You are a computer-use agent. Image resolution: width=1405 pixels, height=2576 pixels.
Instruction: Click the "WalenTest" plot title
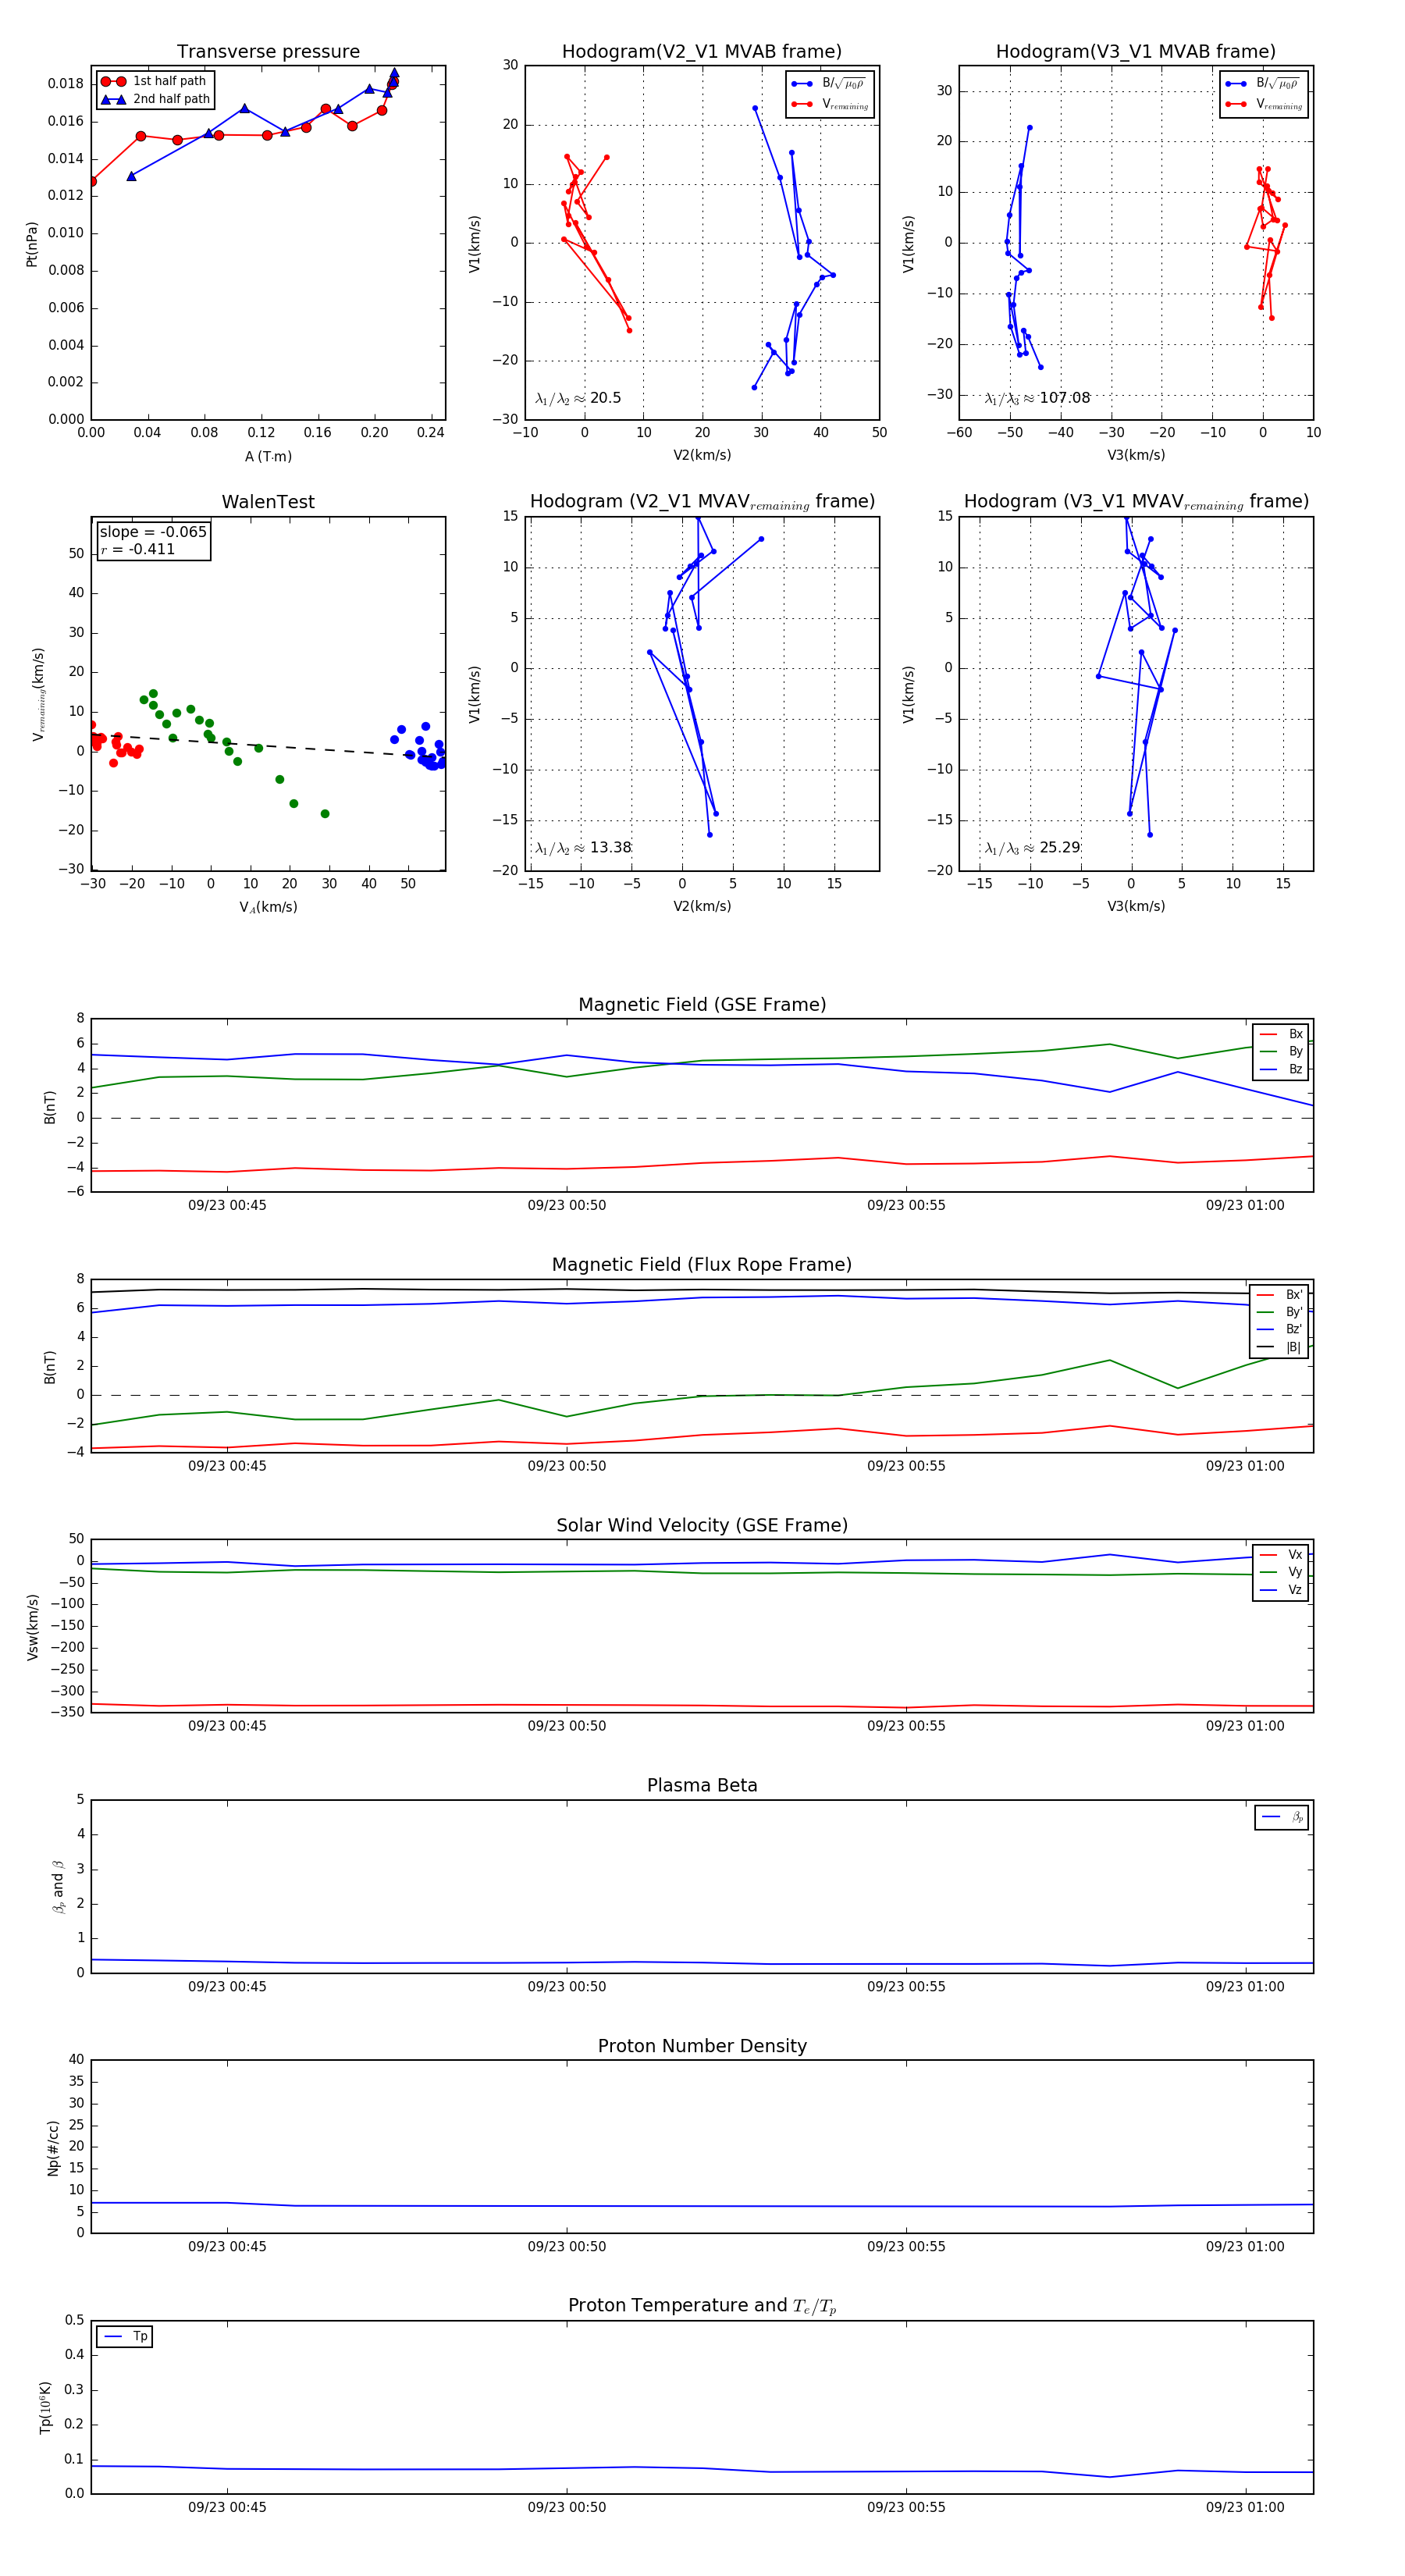pos(268,501)
